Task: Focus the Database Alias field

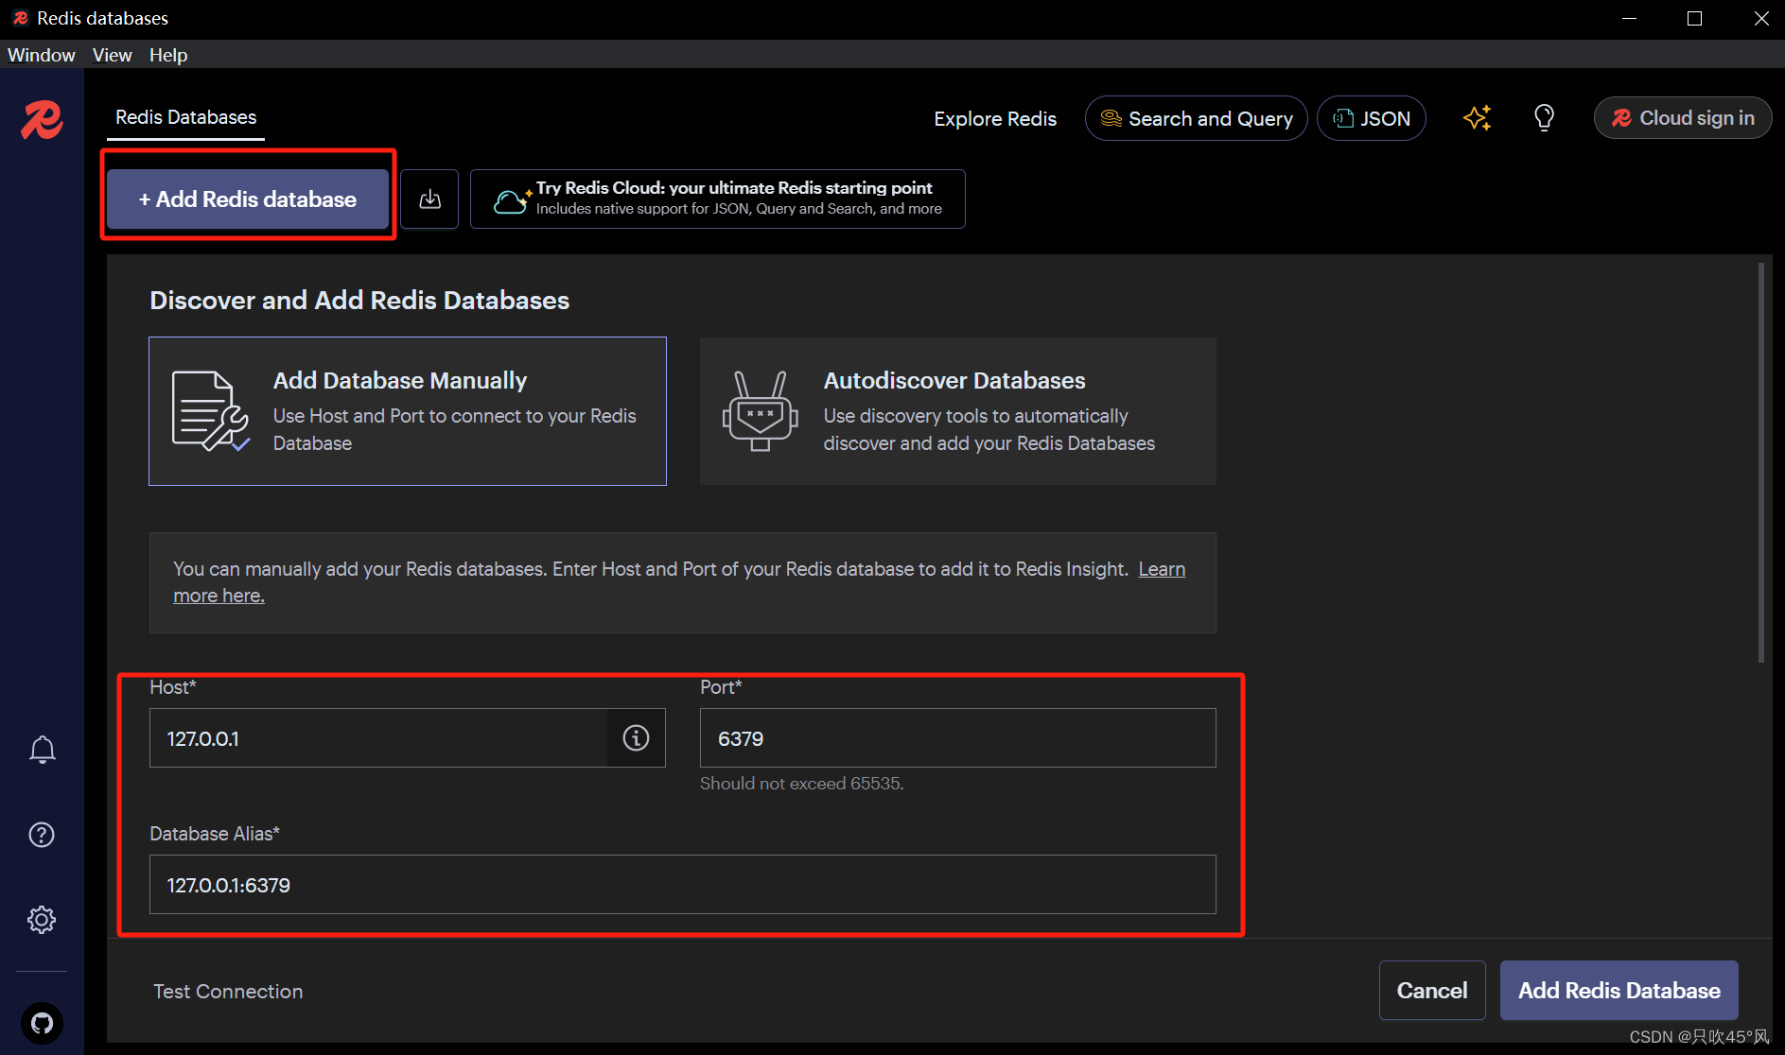Action: click(683, 884)
